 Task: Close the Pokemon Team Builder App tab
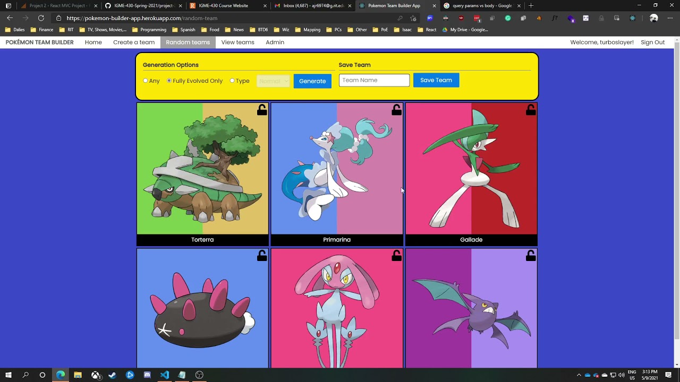(434, 5)
